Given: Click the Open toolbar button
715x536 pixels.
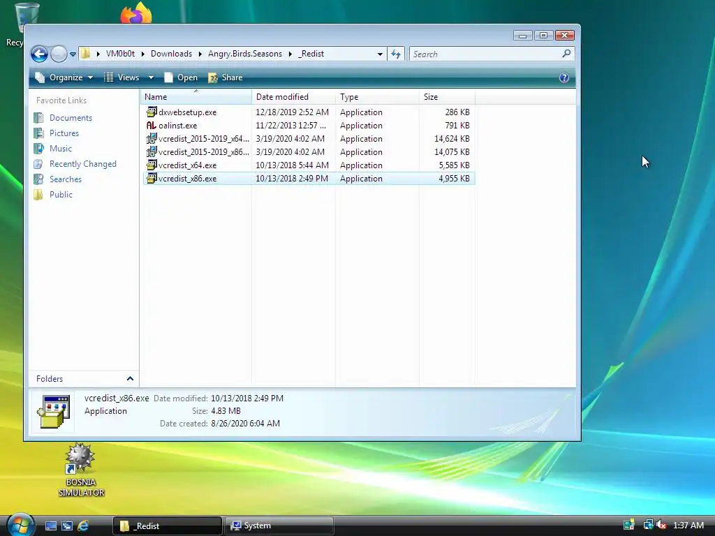Looking at the screenshot, I should pos(181,77).
